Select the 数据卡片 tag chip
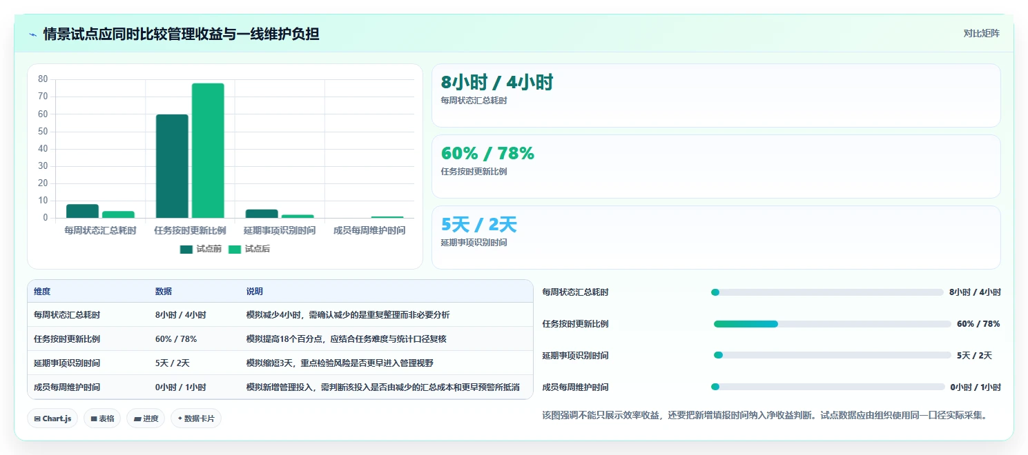Screen dimensions: 1028x455 (x=196, y=418)
